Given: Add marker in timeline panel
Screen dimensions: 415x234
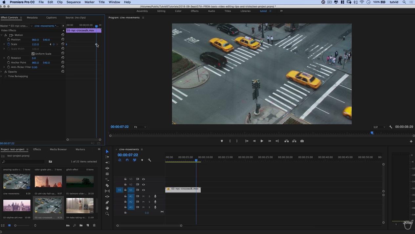Looking at the screenshot, I should [142, 160].
